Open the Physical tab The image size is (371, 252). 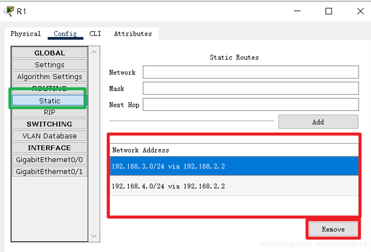point(26,34)
